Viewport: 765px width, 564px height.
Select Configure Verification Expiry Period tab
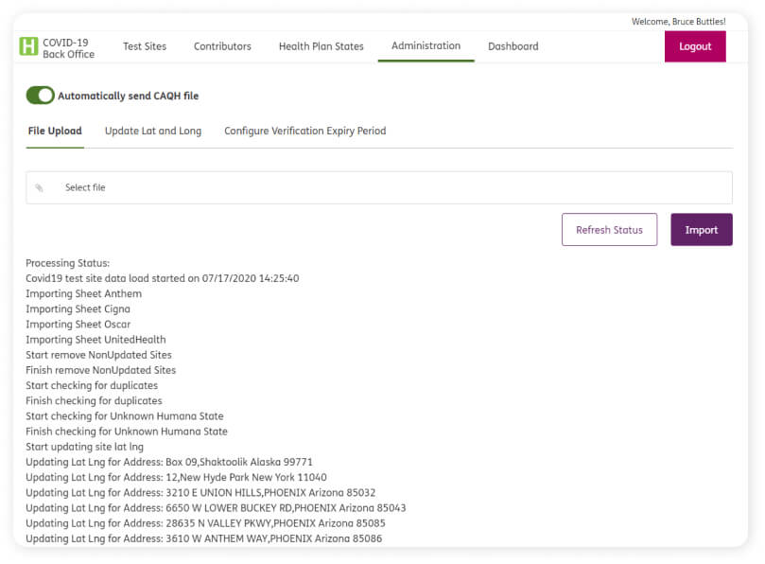[x=304, y=132]
